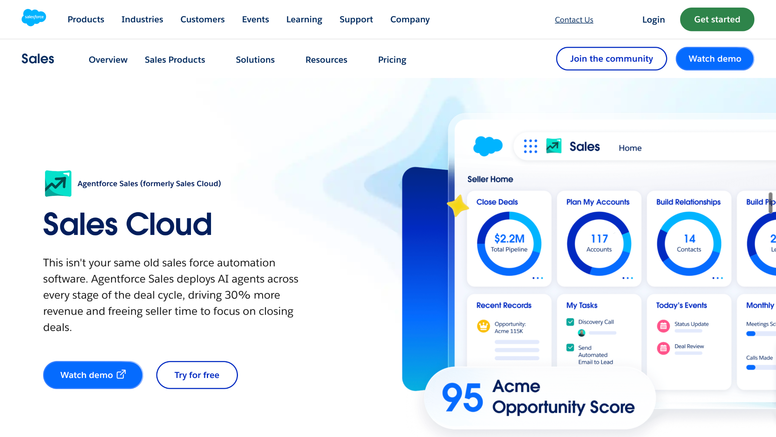Open the Company menu

(410, 19)
